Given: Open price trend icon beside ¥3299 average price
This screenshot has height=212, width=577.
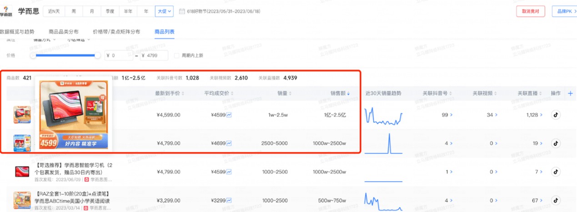Looking at the screenshot, I should [229, 200].
